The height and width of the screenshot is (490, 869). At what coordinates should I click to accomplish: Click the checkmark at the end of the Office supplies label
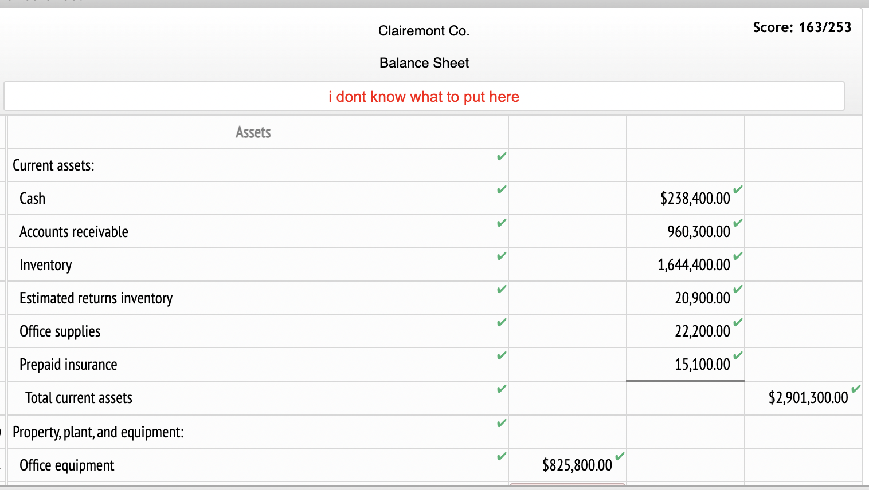pyautogui.click(x=502, y=322)
